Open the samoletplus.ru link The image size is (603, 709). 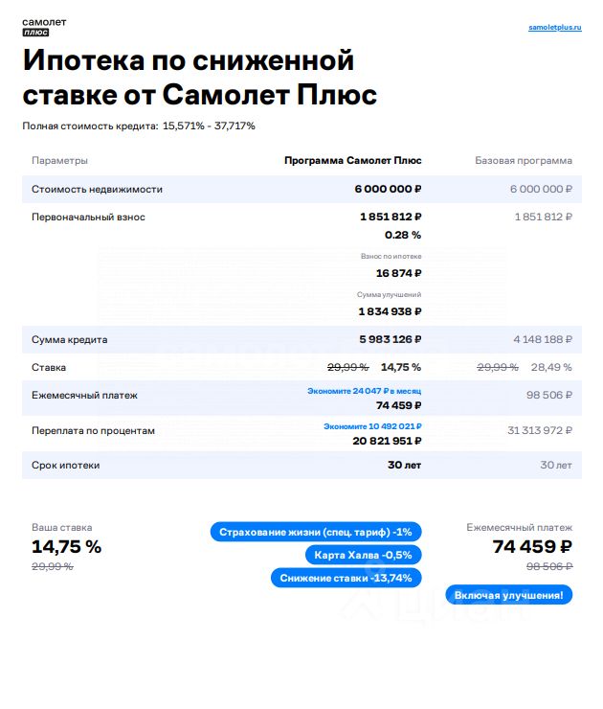(555, 27)
